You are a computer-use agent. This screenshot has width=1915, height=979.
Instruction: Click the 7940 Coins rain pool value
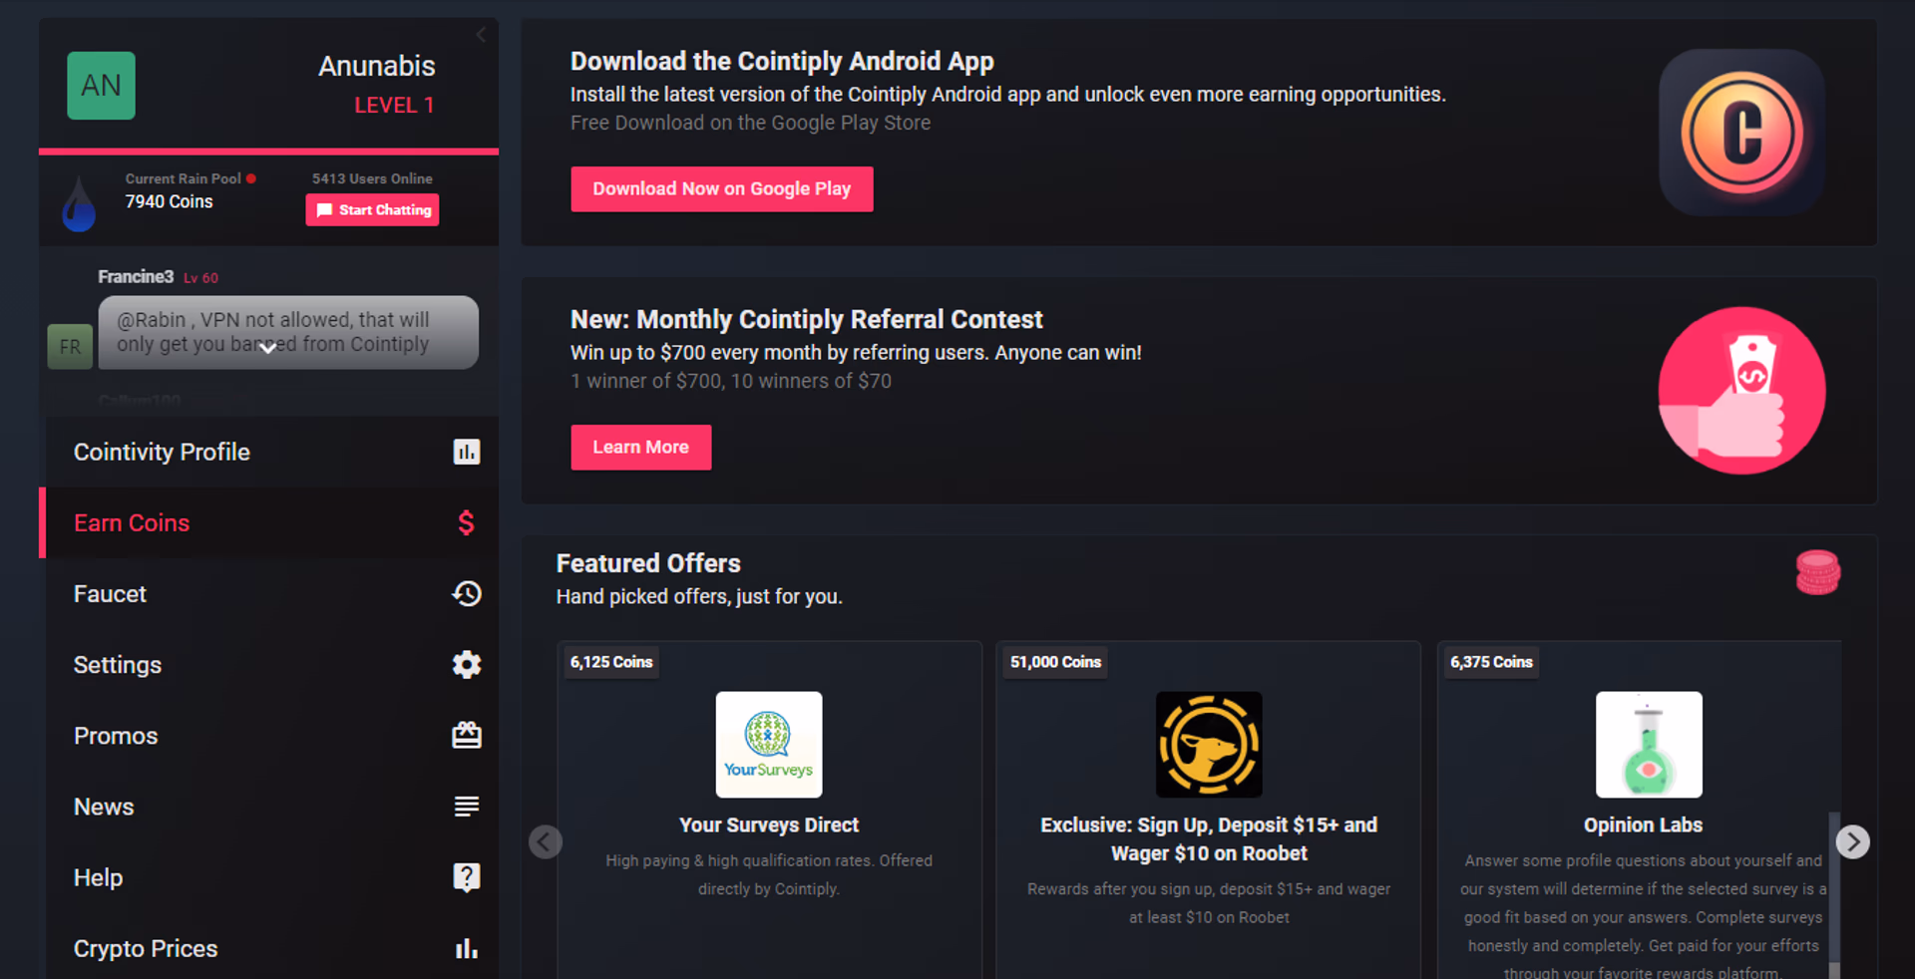[x=169, y=201]
